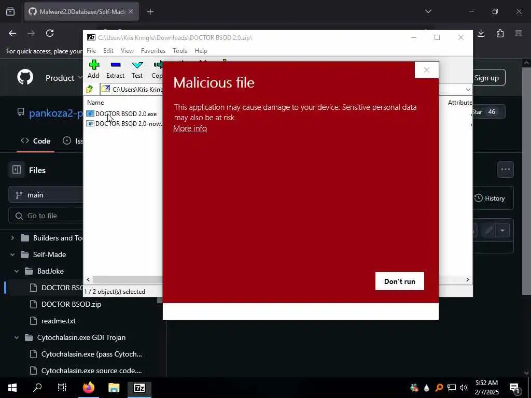Collapse the Self-Made folder

click(x=12, y=254)
